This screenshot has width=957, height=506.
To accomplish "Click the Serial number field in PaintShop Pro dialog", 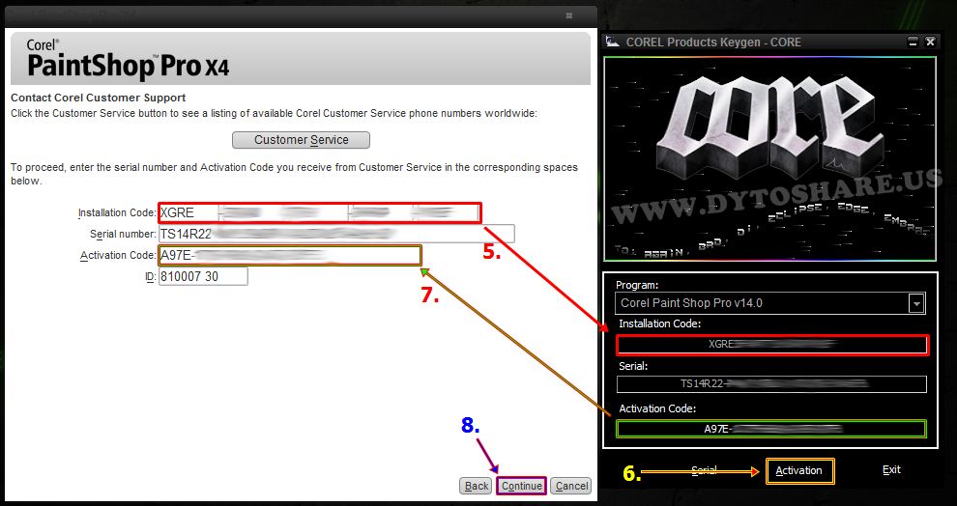I will [336, 234].
